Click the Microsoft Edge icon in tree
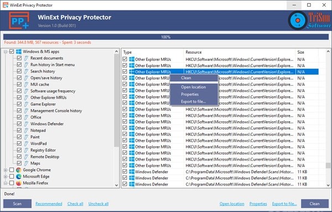This screenshot has height=212, width=332. [19, 177]
